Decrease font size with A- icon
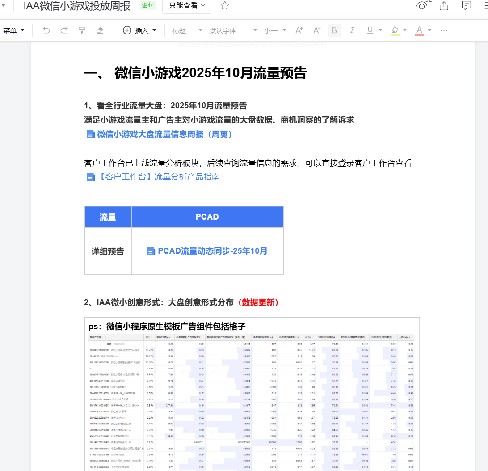Image resolution: width=488 pixels, height=471 pixels. point(317,30)
